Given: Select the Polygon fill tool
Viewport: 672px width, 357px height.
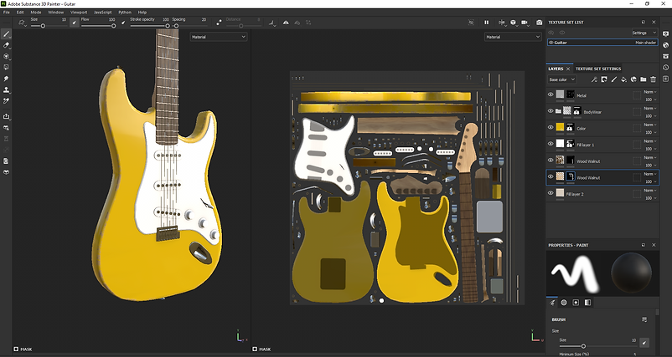Looking at the screenshot, I should pos(7,67).
